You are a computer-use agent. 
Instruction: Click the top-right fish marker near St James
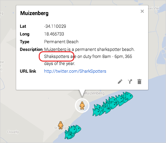click(77, 129)
